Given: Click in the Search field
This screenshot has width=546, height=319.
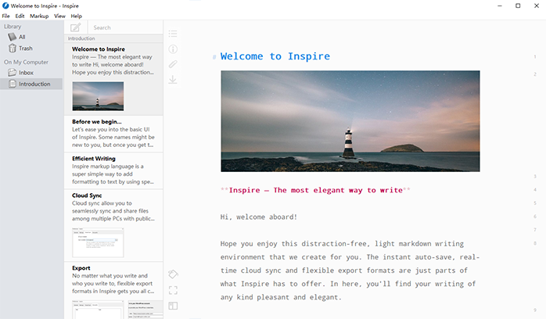Looking at the screenshot, I should pos(125,27).
